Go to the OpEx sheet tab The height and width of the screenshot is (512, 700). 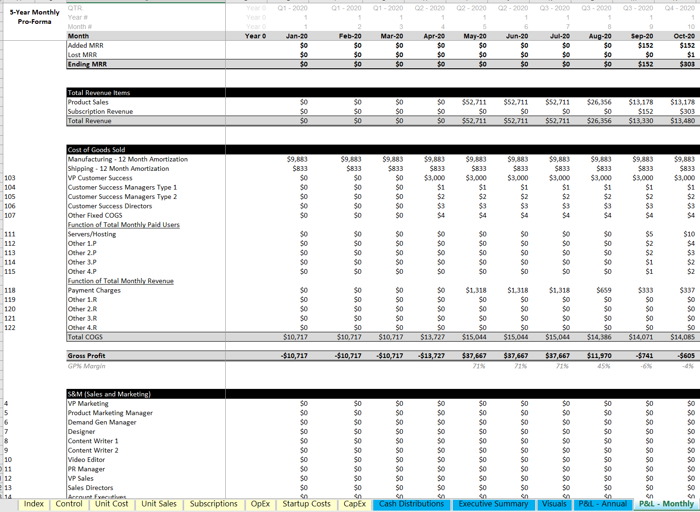click(260, 504)
